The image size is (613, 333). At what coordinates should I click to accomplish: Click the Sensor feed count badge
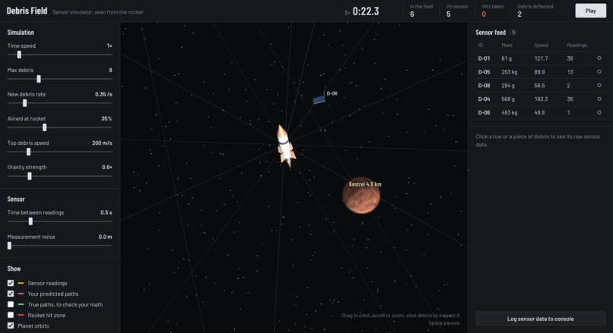click(x=513, y=33)
